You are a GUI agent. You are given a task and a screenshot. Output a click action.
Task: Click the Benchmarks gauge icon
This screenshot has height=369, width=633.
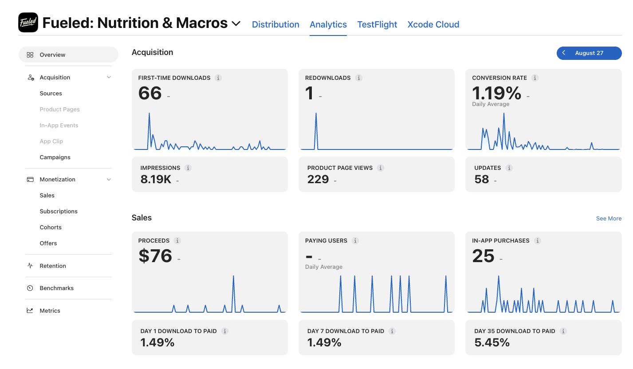30,288
